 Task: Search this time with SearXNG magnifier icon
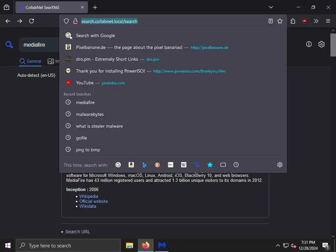tap(197, 165)
